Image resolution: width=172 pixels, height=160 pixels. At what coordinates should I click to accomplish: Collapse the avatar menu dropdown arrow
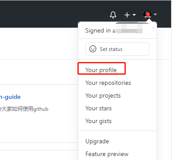[x=155, y=15]
